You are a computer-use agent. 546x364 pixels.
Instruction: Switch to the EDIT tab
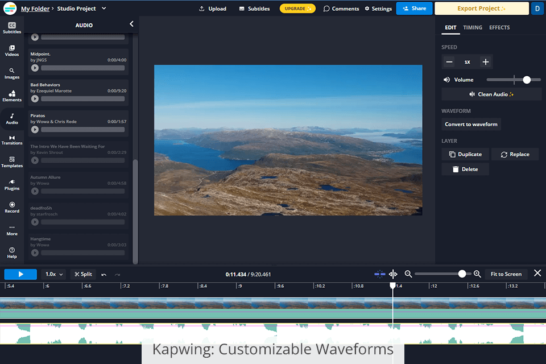tap(450, 27)
